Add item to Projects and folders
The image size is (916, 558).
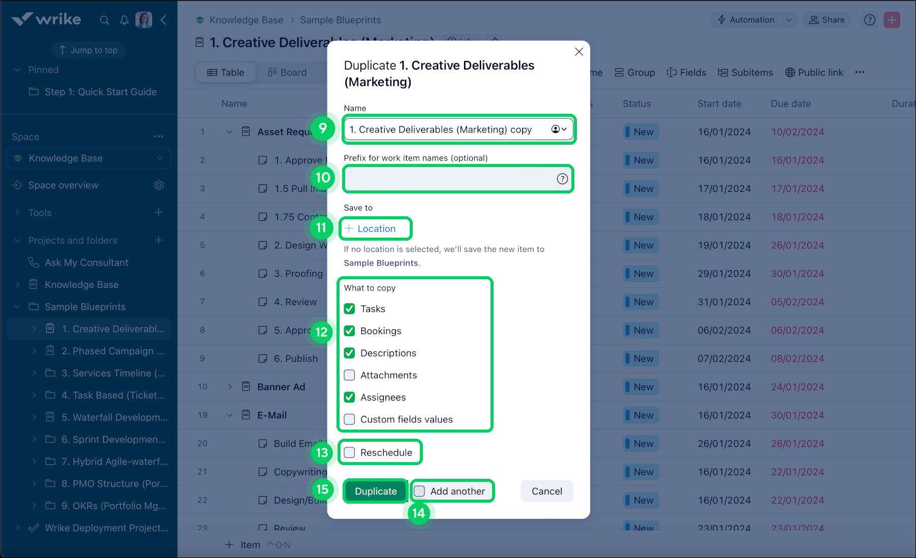point(159,240)
